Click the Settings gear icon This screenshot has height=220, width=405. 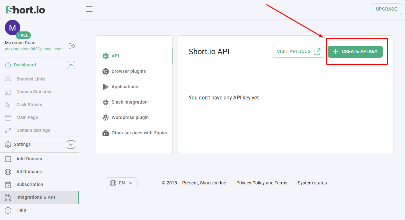[x=8, y=145]
